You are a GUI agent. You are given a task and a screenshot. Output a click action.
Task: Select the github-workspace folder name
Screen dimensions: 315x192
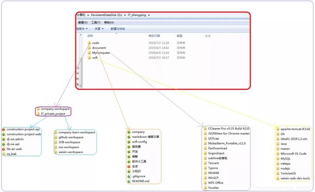point(71,137)
